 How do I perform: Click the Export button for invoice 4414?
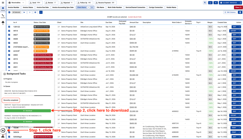click(233, 31)
